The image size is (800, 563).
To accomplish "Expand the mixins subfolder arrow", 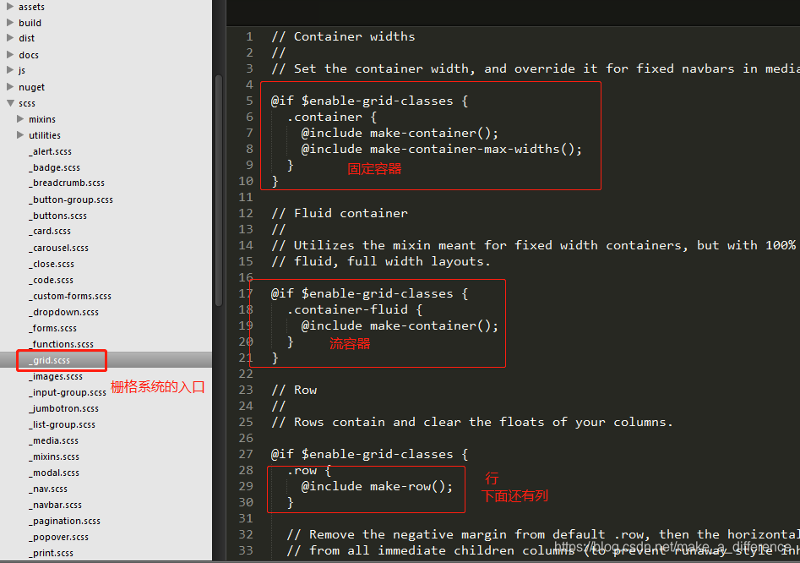I will 20,119.
